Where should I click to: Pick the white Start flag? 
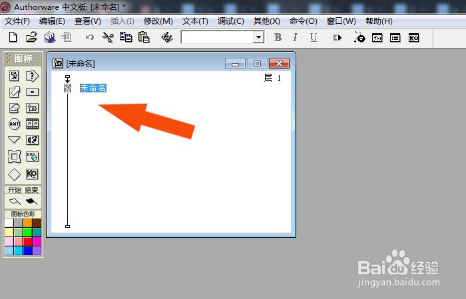coord(15,201)
